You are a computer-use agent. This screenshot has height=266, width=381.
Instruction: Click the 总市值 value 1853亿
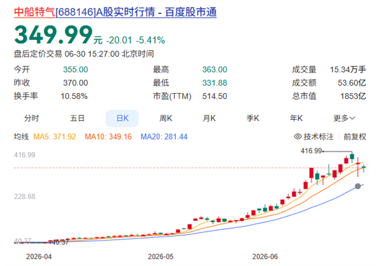[353, 96]
